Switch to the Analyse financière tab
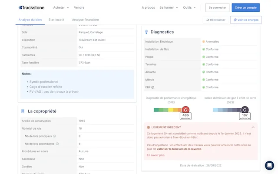 (85, 20)
